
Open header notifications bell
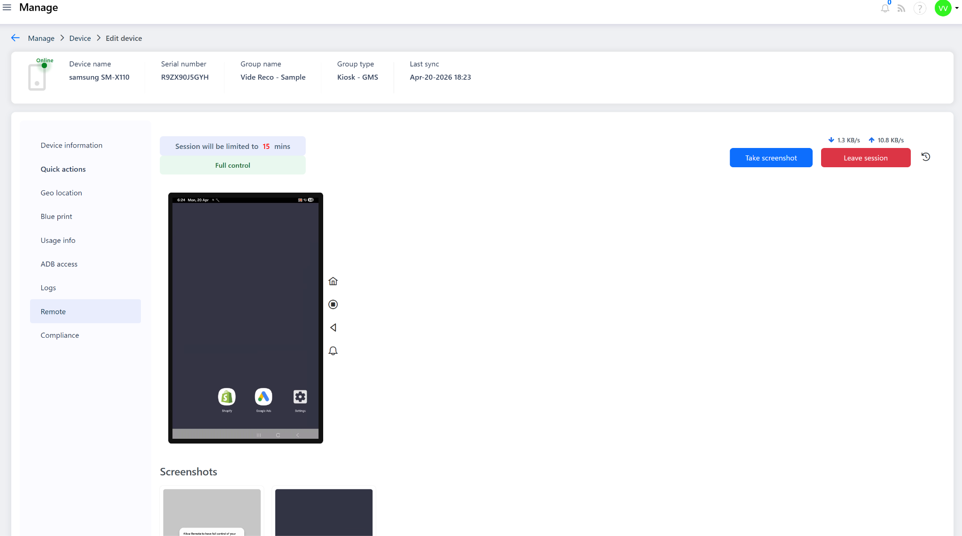(x=885, y=8)
